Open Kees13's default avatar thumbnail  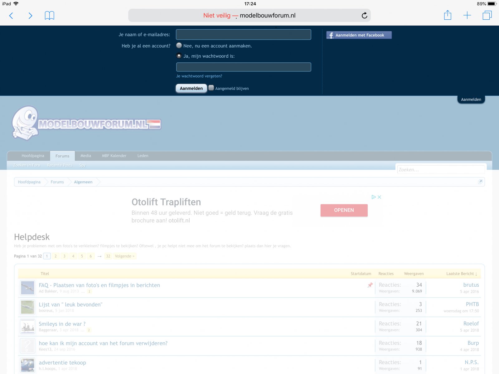(27, 346)
